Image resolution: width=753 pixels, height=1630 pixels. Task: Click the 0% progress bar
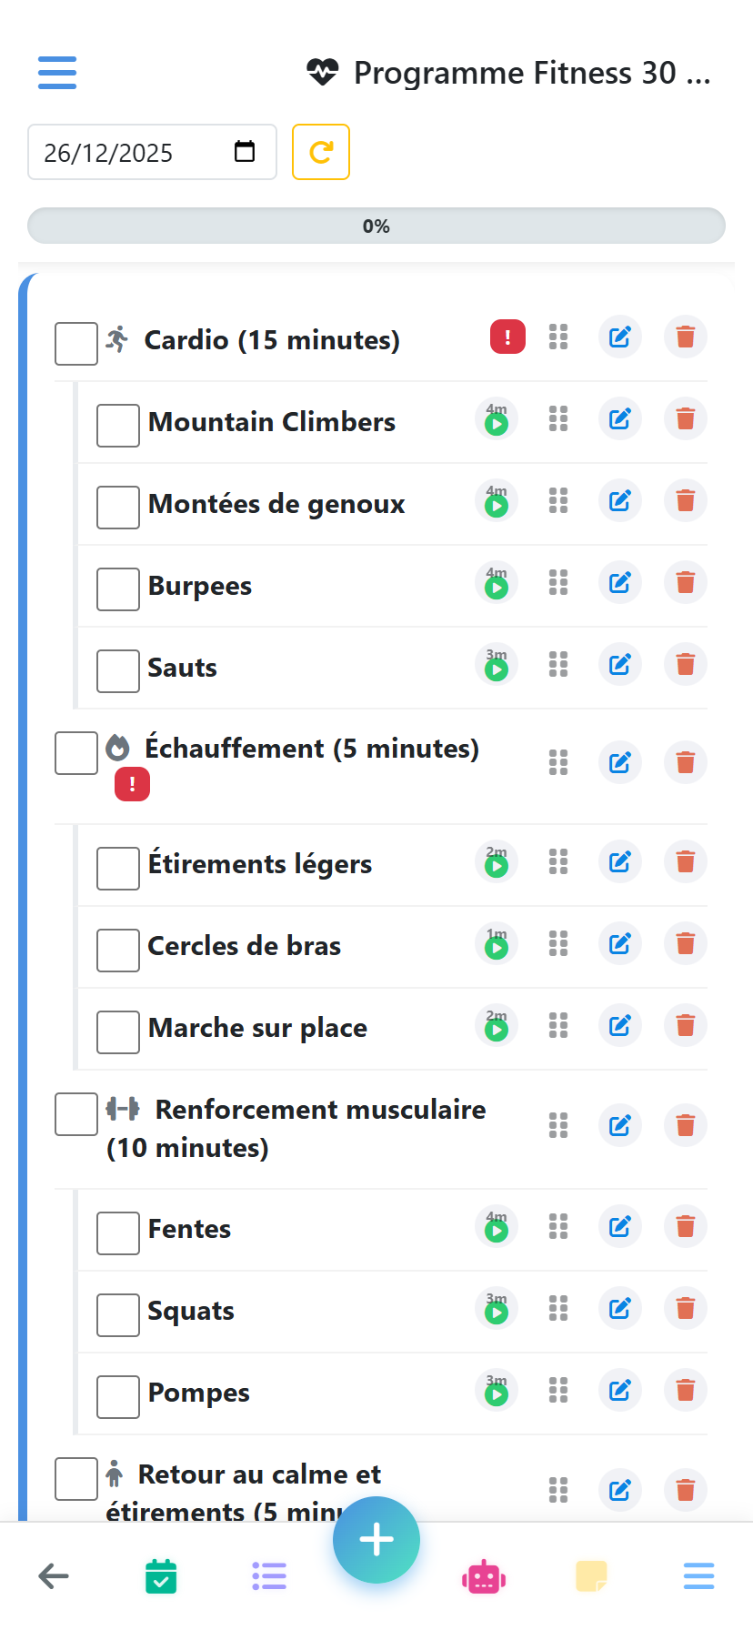[x=376, y=226]
